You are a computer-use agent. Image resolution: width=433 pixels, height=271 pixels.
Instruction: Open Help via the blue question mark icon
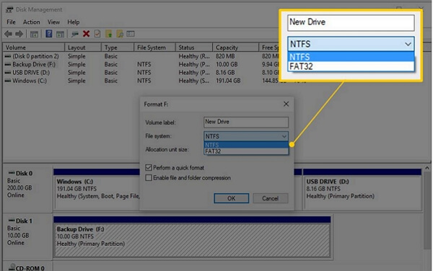pyautogui.click(x=49, y=34)
